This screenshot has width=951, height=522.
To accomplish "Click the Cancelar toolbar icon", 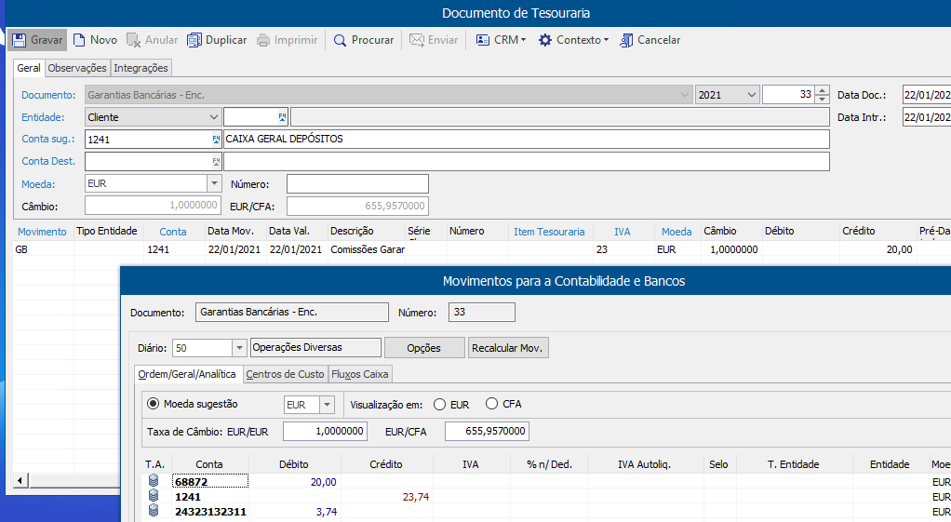I will tap(626, 40).
